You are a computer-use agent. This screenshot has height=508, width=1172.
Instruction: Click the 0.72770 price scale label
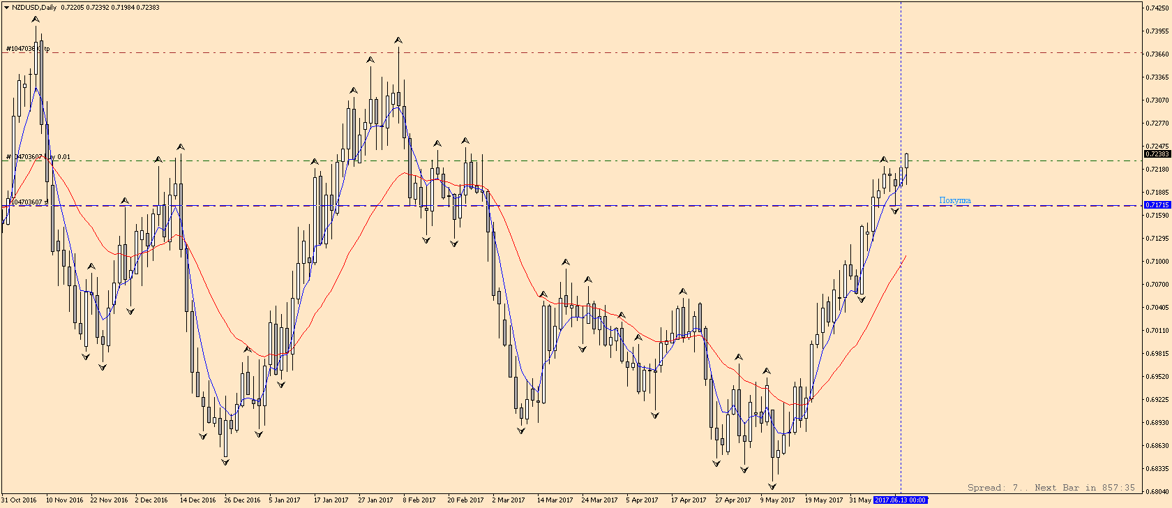(x=1158, y=124)
